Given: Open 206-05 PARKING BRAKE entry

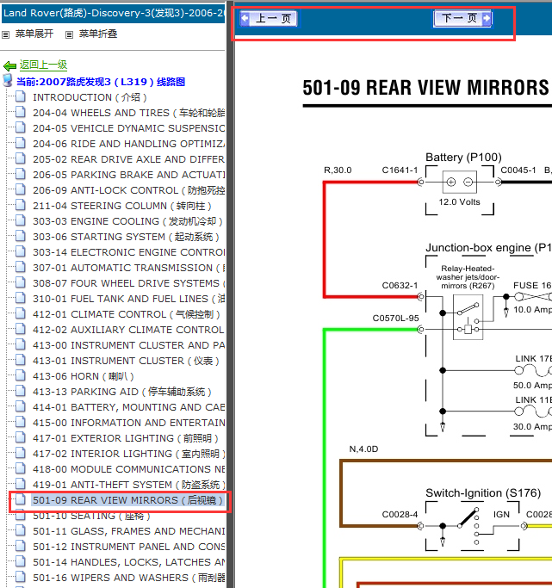Looking at the screenshot, I should 128,175.
